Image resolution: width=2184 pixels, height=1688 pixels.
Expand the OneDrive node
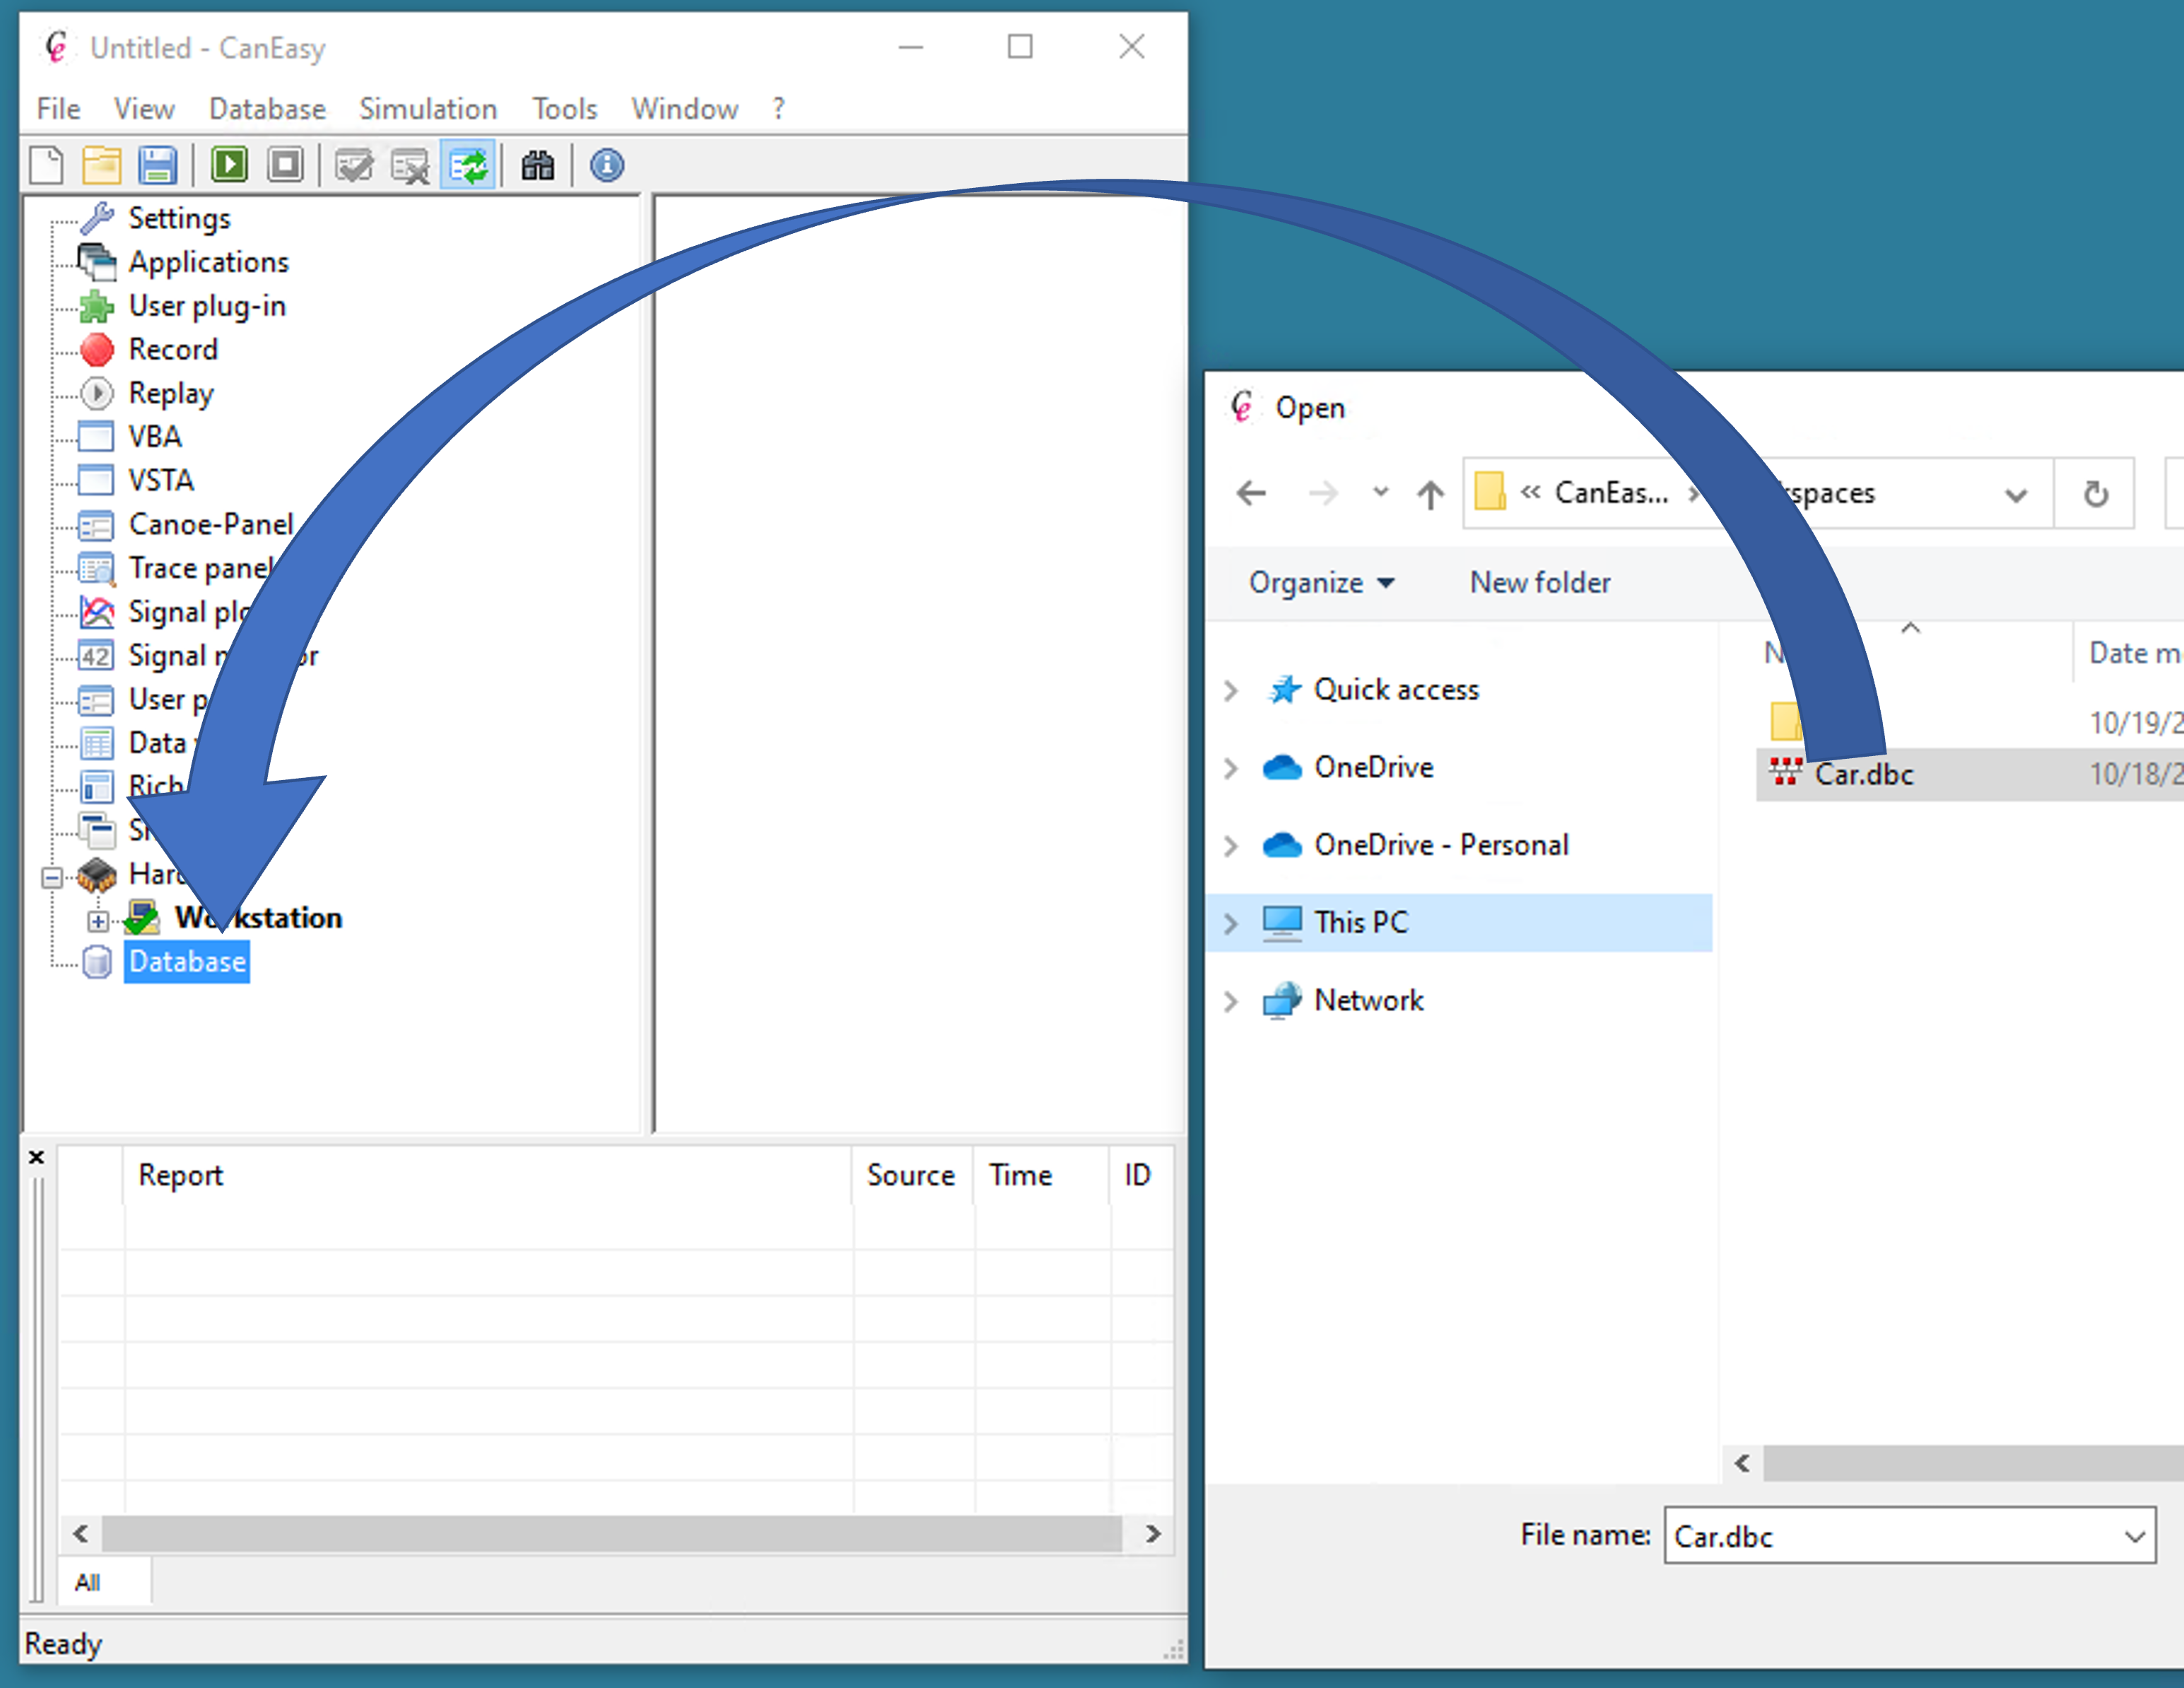coord(1231,767)
